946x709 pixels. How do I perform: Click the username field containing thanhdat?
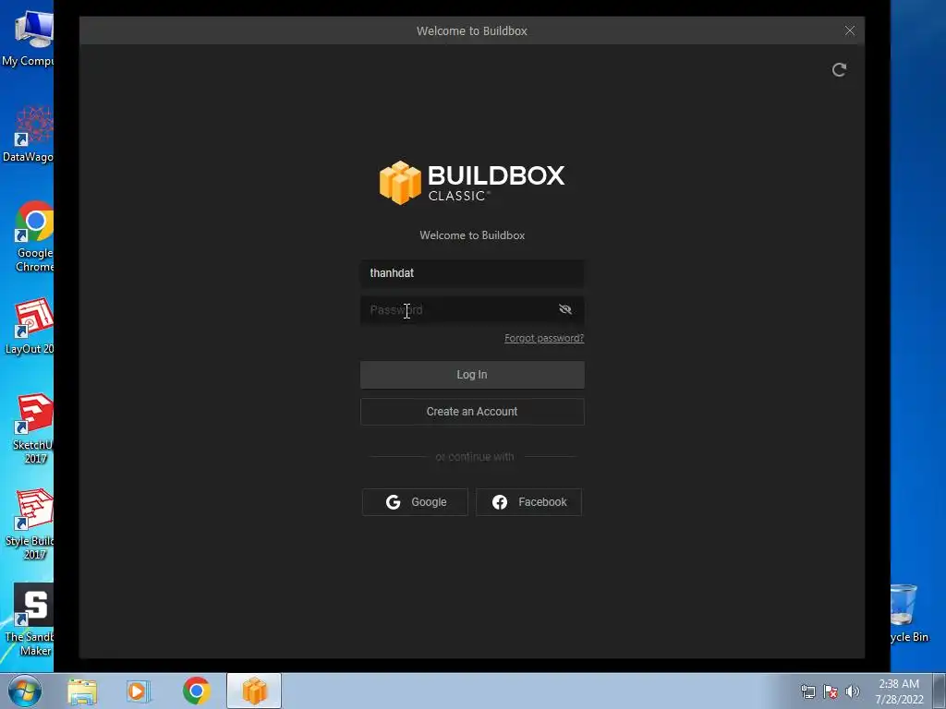pyautogui.click(x=472, y=273)
